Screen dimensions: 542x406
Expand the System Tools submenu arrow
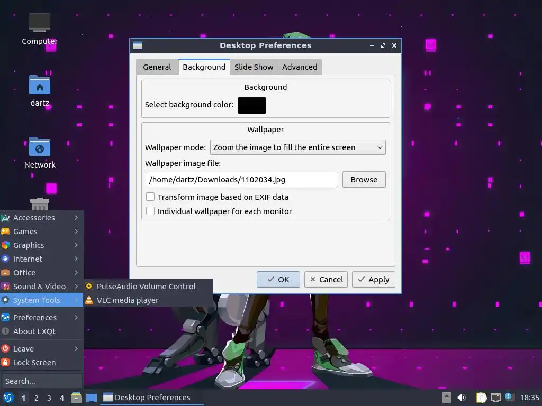[76, 300]
